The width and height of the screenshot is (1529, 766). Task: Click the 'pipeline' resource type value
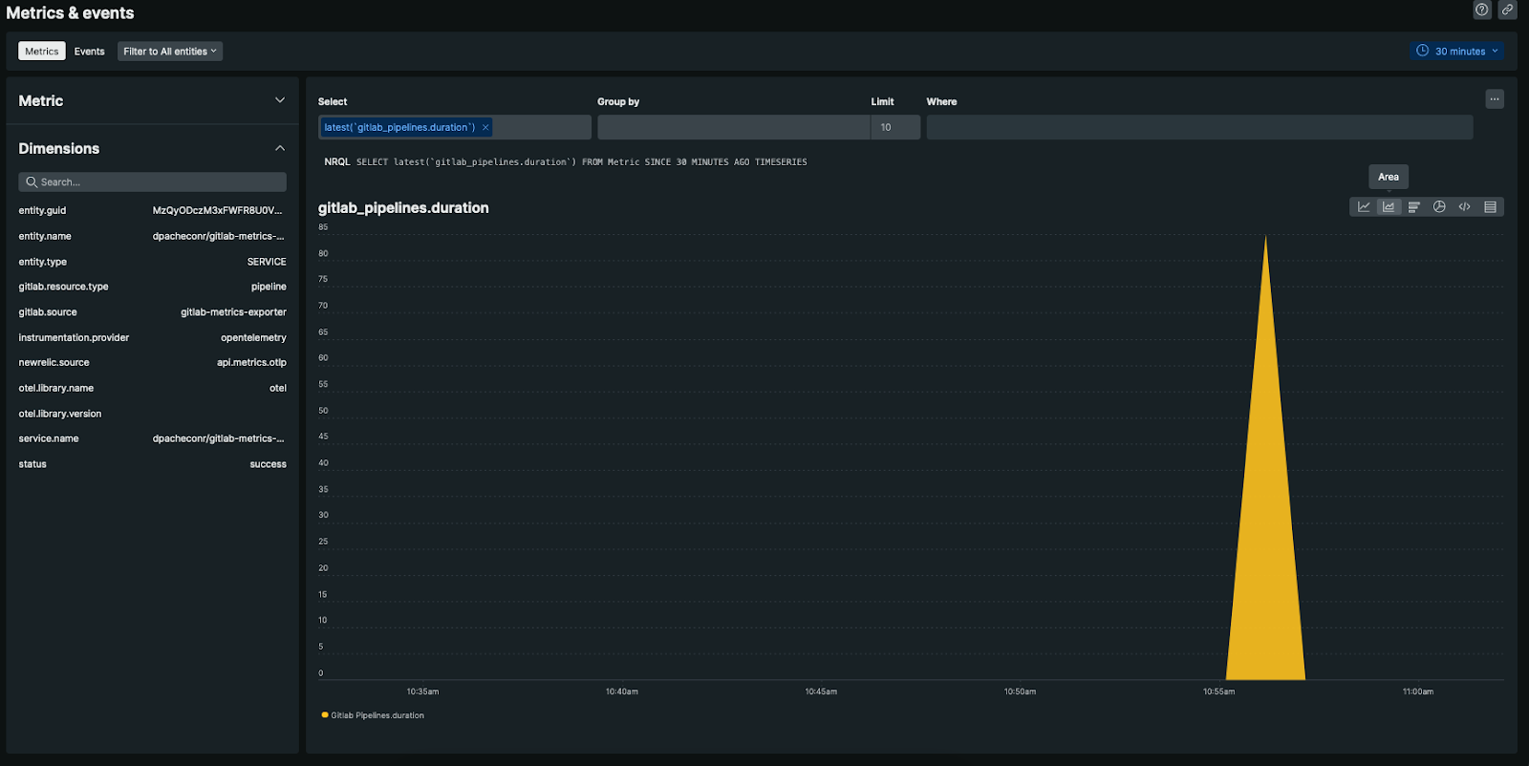tap(269, 287)
